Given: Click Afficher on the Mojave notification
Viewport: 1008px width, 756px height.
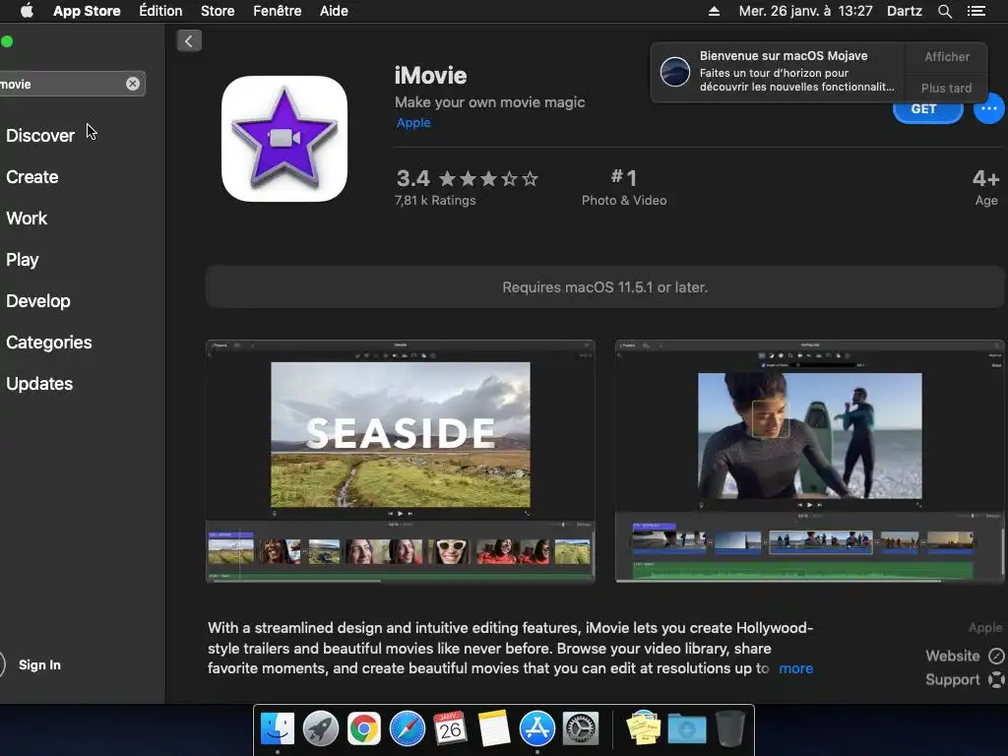Looking at the screenshot, I should click(x=946, y=56).
